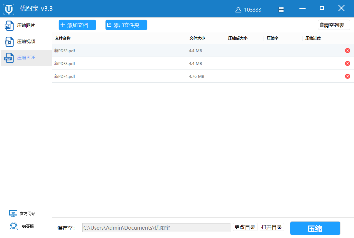Click the 更改目录 button

point(245,227)
